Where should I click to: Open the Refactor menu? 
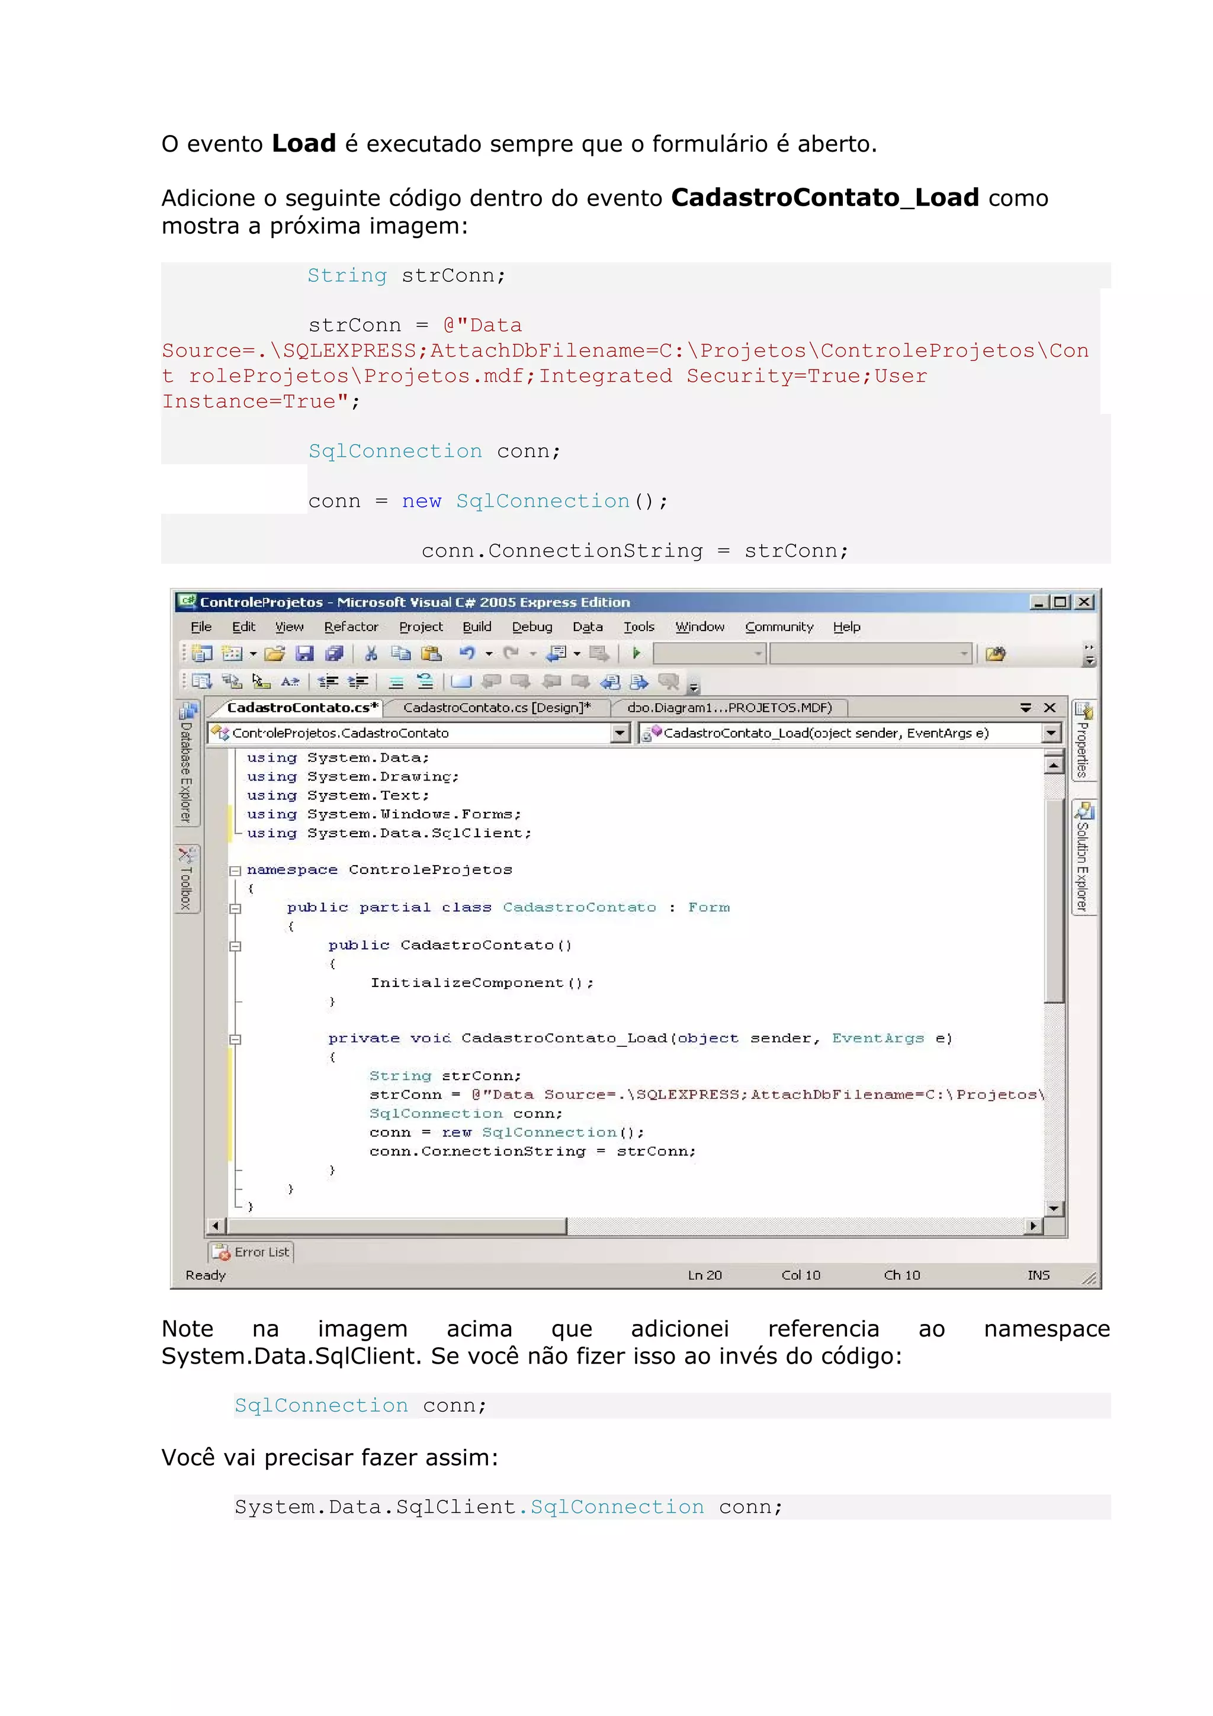[351, 627]
